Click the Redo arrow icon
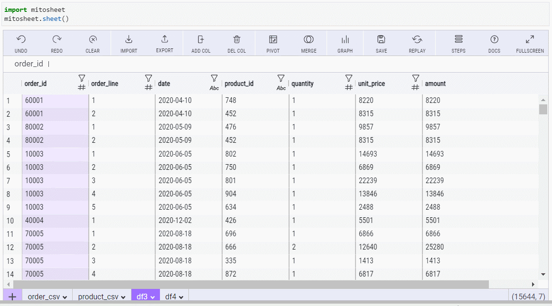This screenshot has width=552, height=306. tap(57, 40)
